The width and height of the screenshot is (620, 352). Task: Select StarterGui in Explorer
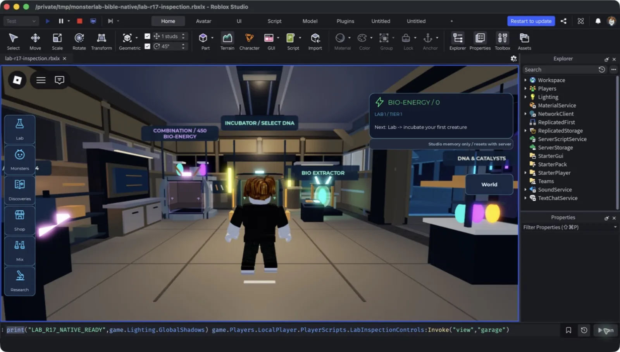(x=550, y=156)
